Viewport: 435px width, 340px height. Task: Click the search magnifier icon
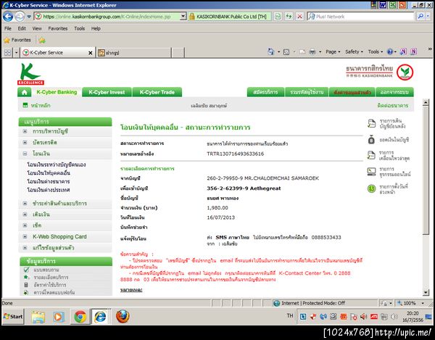420,17
